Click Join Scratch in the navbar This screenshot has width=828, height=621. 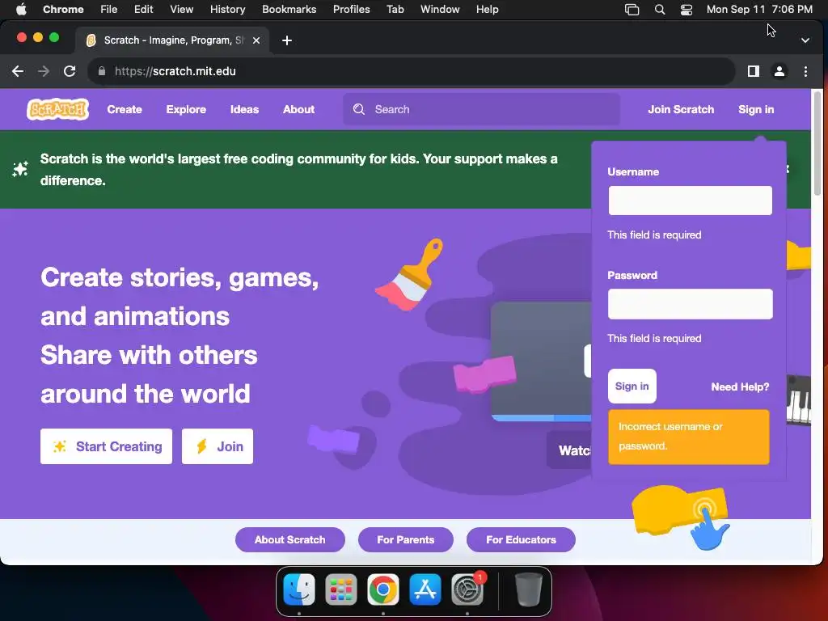click(681, 109)
